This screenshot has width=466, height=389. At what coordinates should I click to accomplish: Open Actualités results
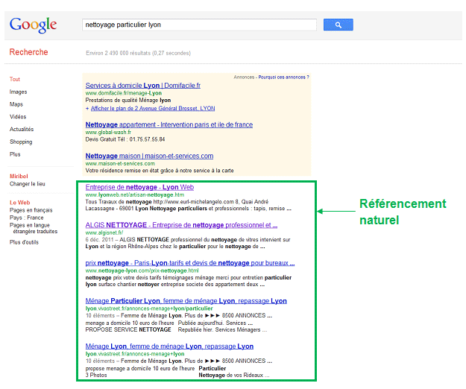(22, 129)
